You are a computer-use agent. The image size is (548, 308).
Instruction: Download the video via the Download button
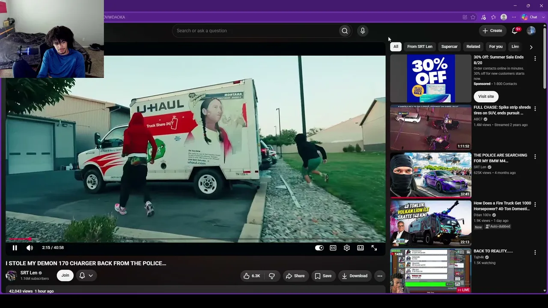[x=354, y=276]
